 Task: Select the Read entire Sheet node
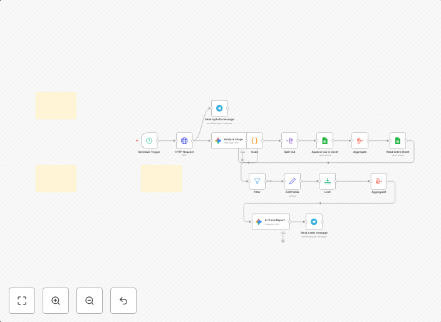click(x=398, y=141)
